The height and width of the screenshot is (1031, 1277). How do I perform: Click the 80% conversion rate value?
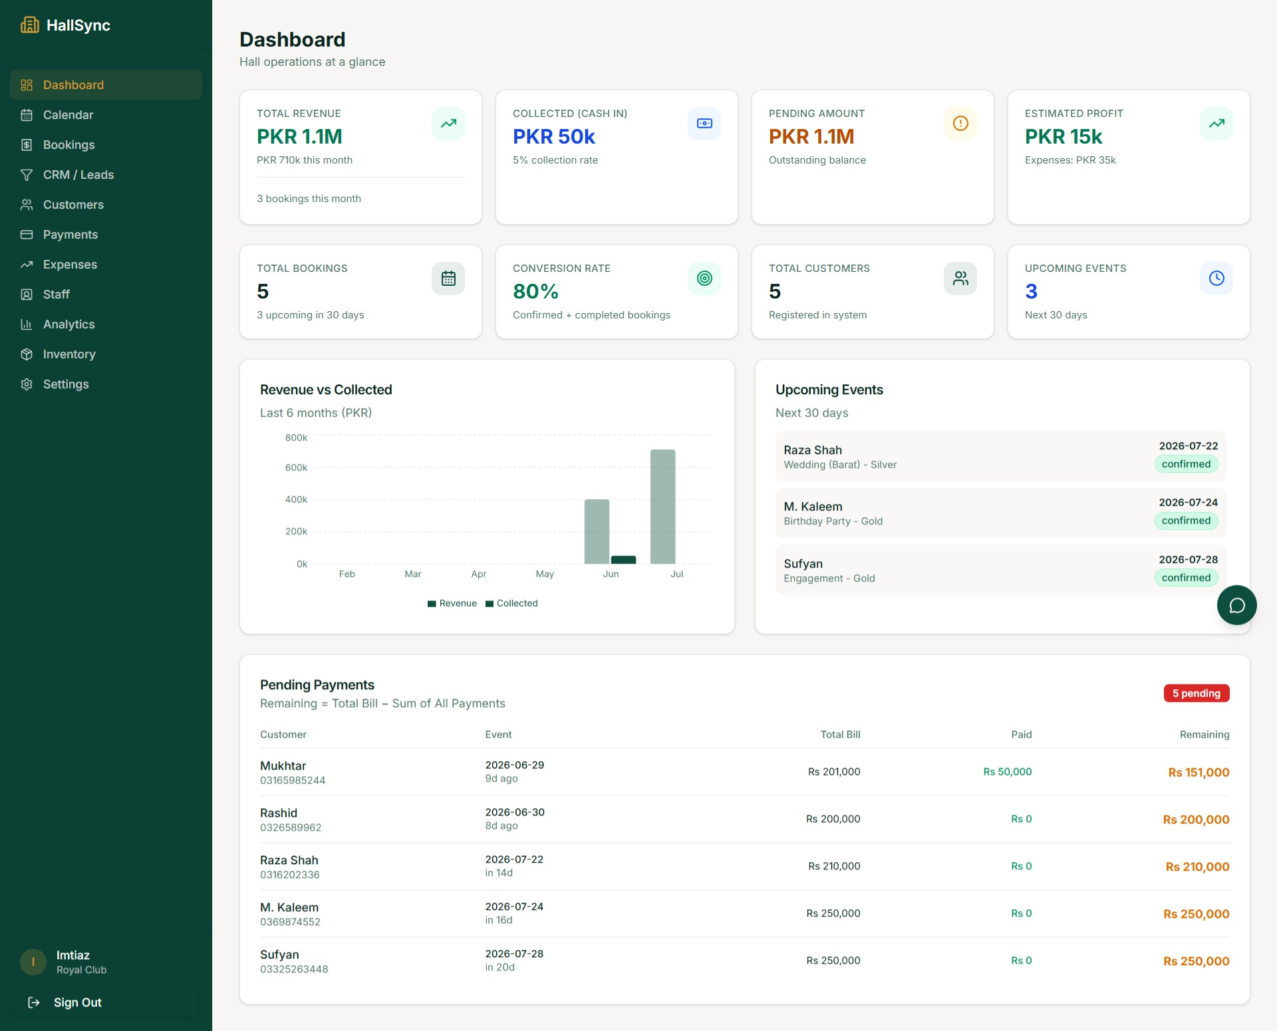[535, 291]
